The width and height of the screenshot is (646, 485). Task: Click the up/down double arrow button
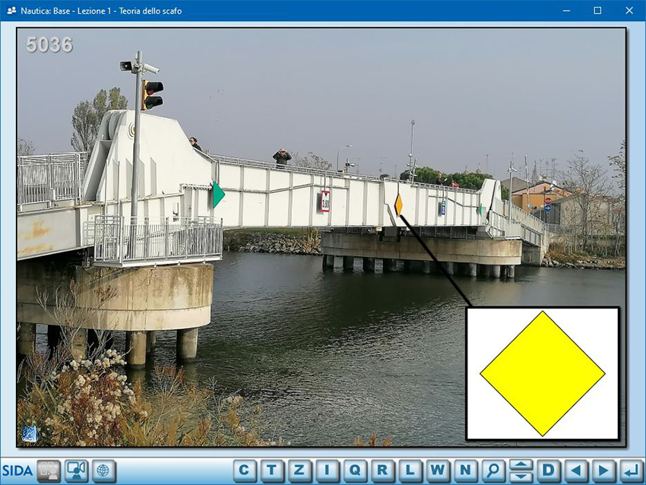[x=521, y=471]
